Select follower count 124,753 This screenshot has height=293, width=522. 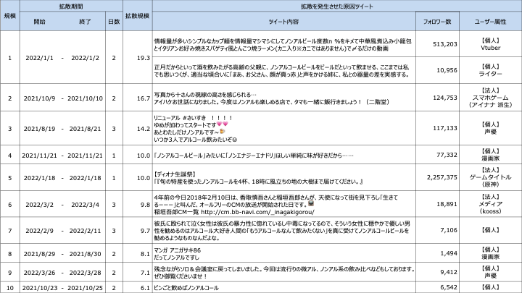tap(444, 98)
